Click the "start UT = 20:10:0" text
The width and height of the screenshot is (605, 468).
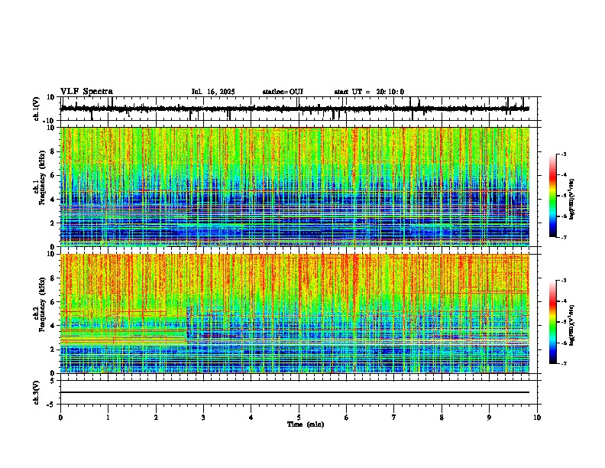(369, 92)
